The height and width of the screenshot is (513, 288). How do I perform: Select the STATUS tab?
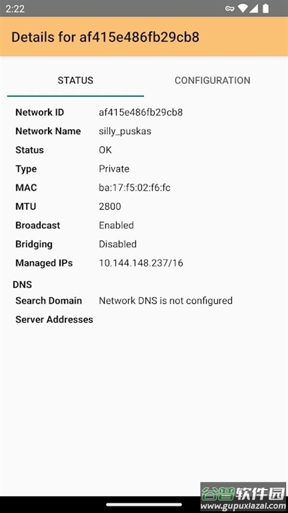(76, 81)
